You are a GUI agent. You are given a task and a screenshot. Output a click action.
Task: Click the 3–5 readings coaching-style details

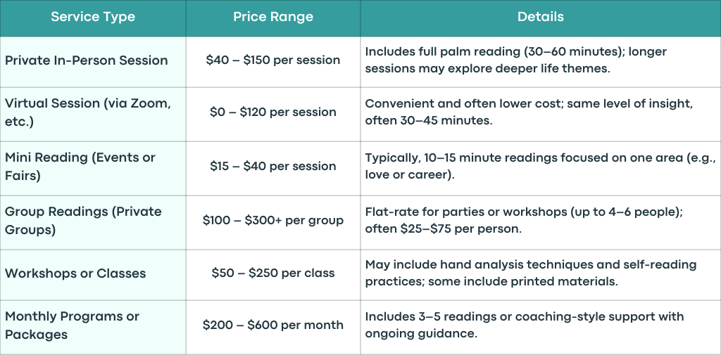(525, 325)
